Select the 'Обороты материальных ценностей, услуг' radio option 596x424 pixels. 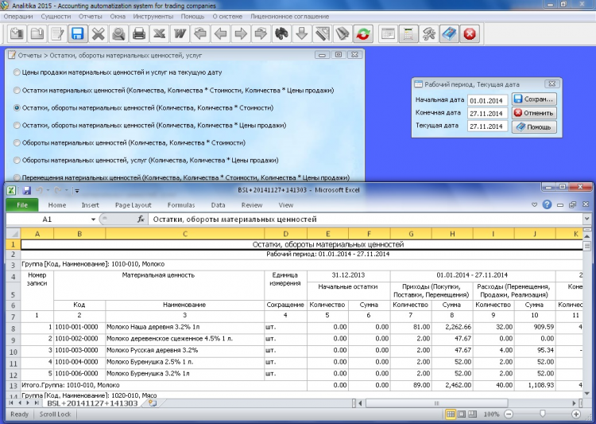pyautogui.click(x=17, y=160)
